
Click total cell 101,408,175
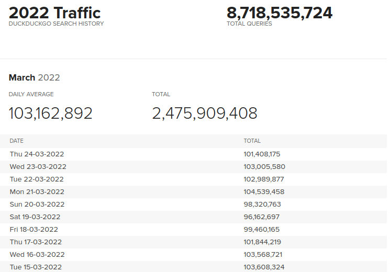[x=262, y=154]
